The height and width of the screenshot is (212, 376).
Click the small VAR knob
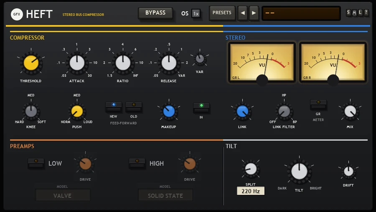(x=200, y=59)
